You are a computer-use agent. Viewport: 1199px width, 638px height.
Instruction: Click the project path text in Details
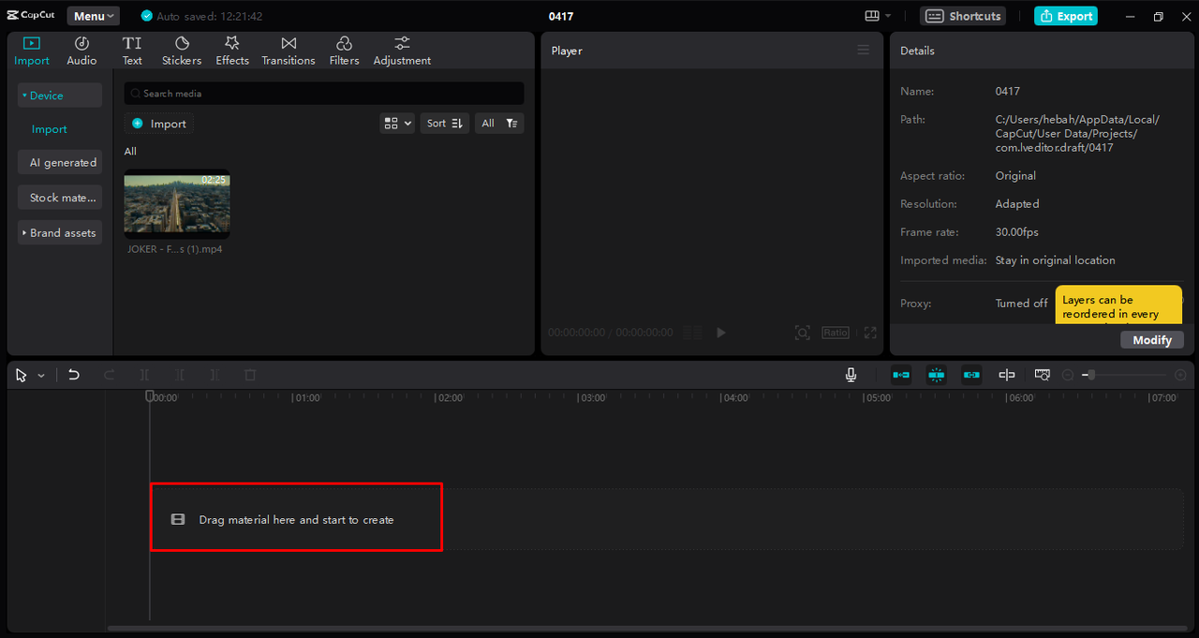click(1077, 133)
